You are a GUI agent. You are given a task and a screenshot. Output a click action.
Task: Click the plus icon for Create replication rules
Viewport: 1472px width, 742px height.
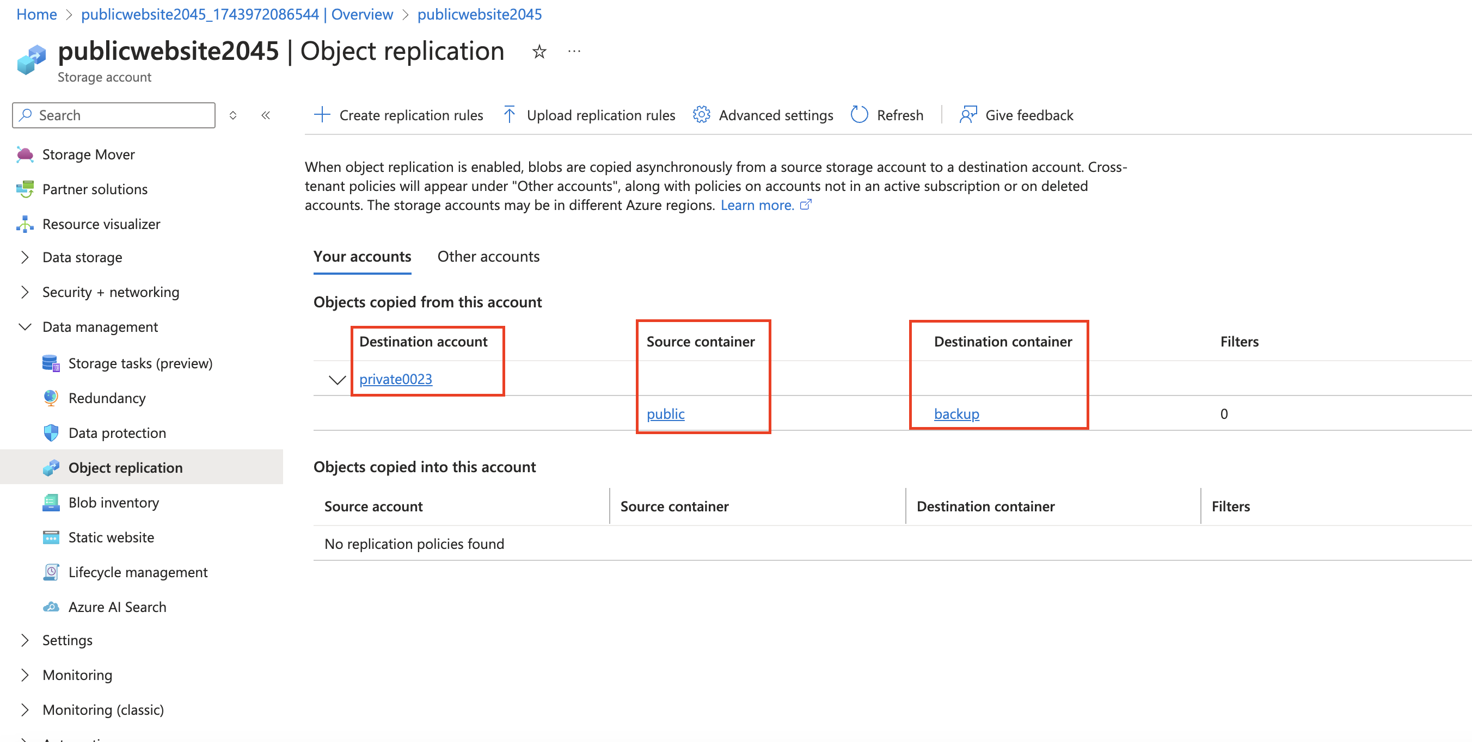pos(322,115)
